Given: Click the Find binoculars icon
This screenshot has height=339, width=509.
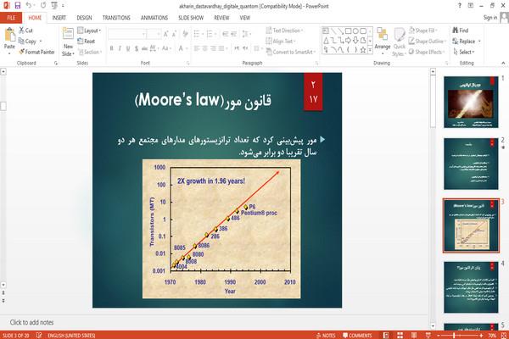Looking at the screenshot, I should (x=455, y=31).
